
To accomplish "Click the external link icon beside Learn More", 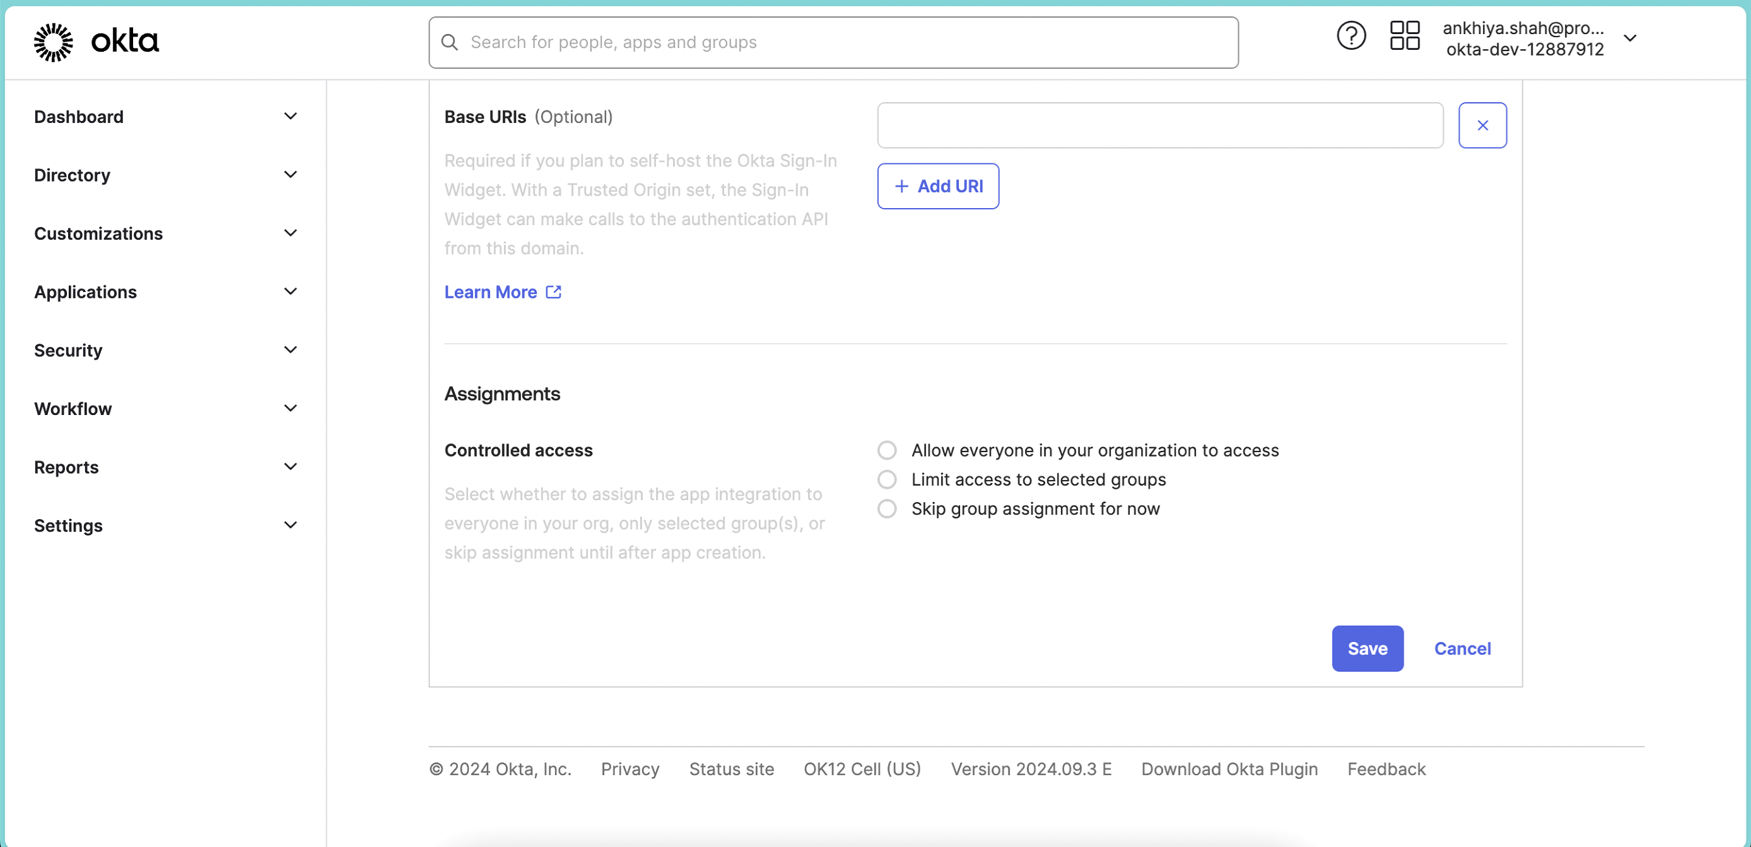I will (553, 291).
